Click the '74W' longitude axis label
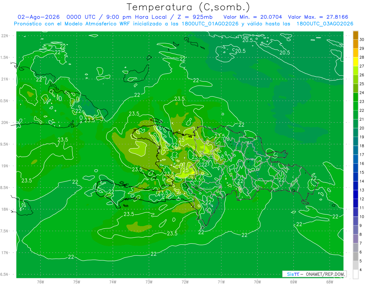 click(x=113, y=282)
